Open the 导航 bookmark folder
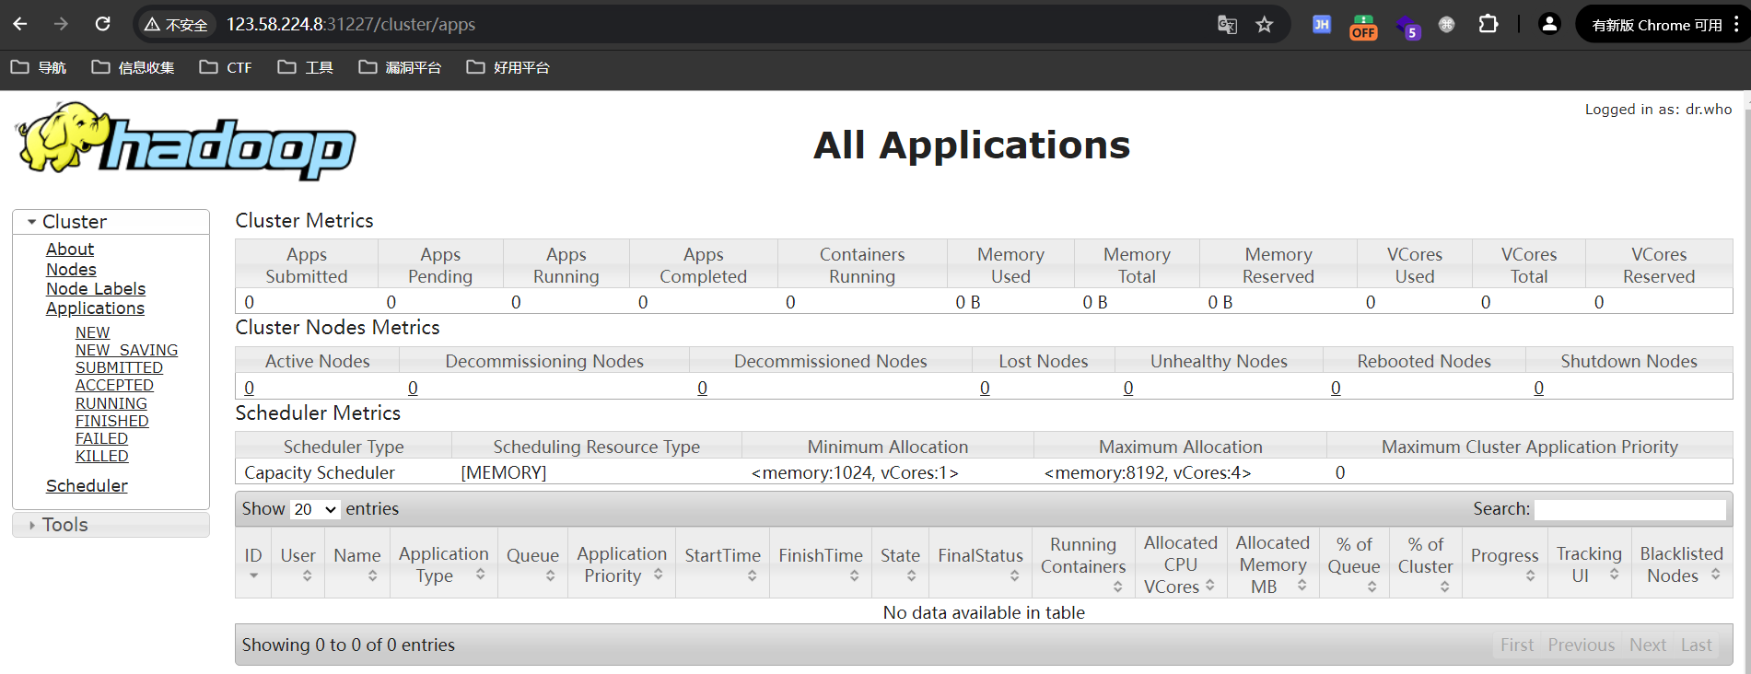Viewport: 1751px width, 674px height. coord(39,67)
